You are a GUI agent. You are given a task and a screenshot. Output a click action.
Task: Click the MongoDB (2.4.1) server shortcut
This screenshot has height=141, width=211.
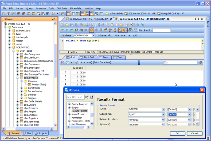(x=171, y=14)
